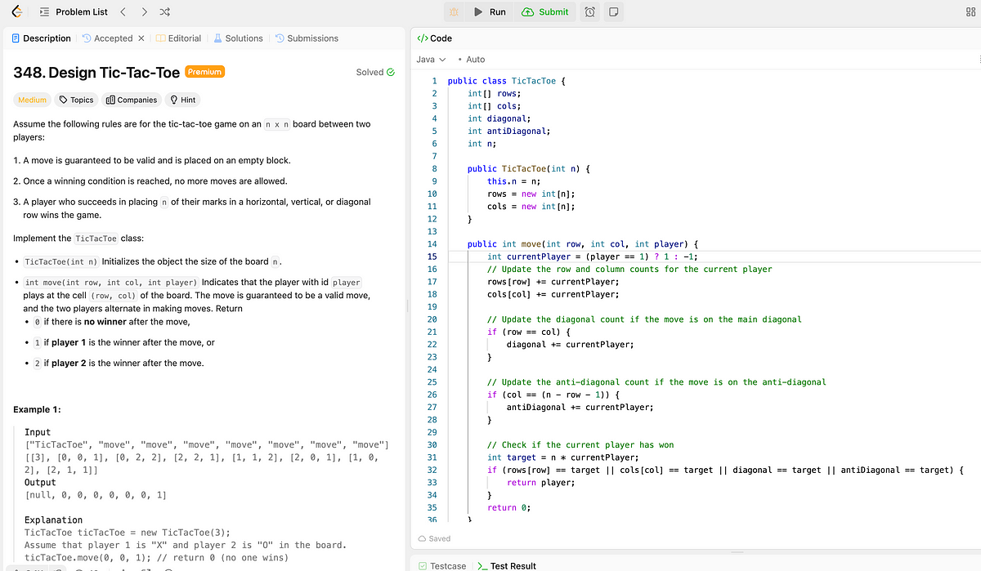This screenshot has height=571, width=981.
Task: Show the Topics tag list
Action: point(75,100)
